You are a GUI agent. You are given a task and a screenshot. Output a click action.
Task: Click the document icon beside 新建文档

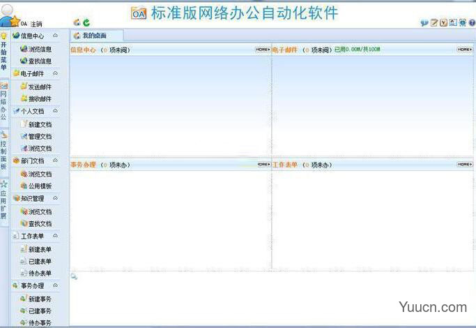coord(24,124)
